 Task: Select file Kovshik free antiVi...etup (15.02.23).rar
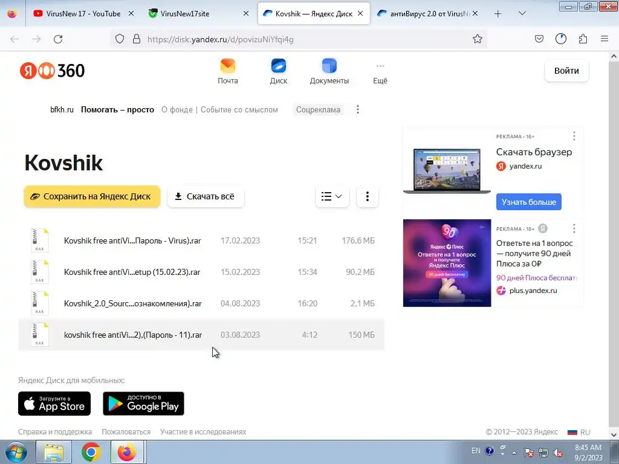click(x=201, y=272)
